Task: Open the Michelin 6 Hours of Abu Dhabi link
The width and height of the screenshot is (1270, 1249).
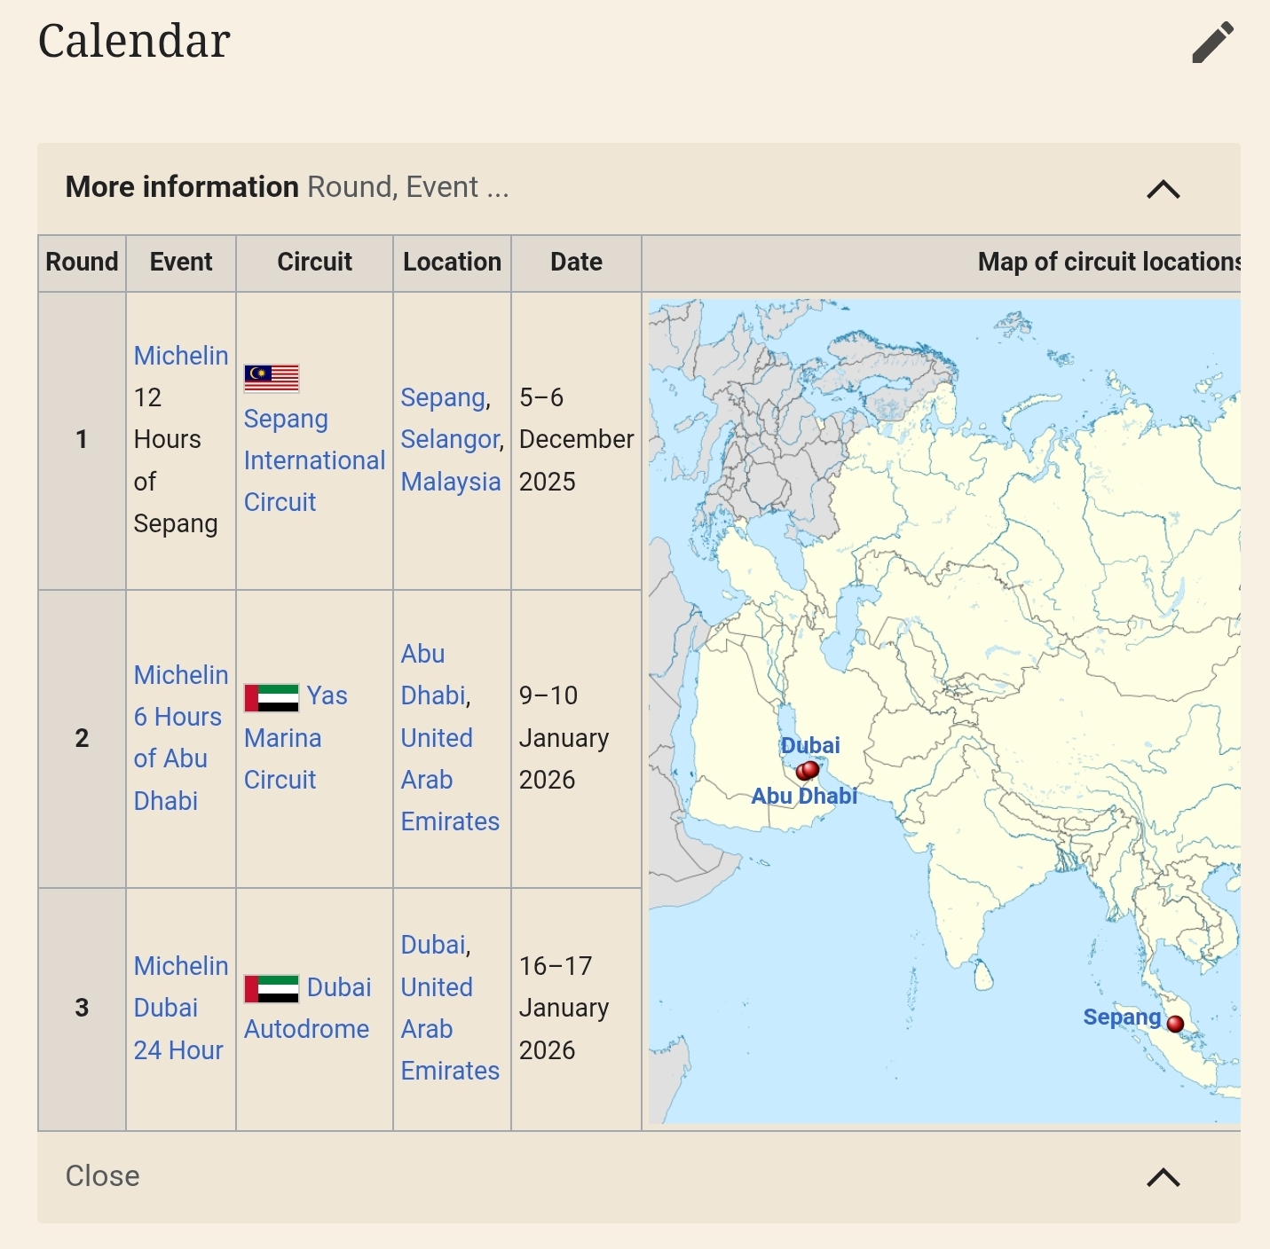Action: [181, 738]
